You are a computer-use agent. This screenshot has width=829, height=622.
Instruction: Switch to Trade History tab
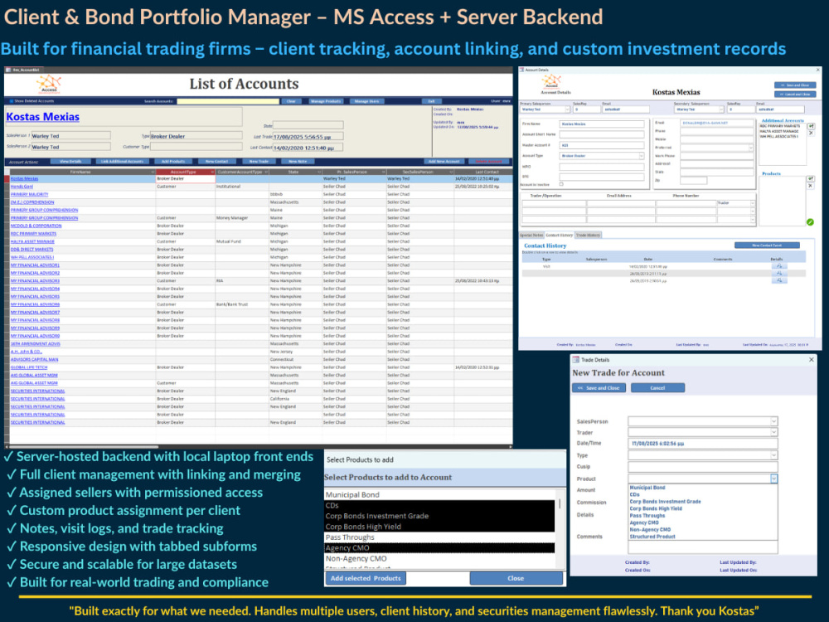pyautogui.click(x=588, y=235)
